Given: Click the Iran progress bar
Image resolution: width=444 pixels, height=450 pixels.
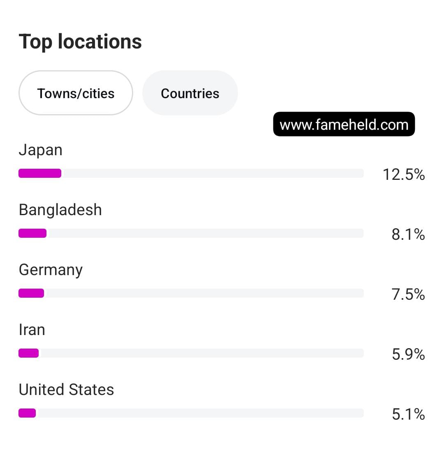Looking at the screenshot, I should [191, 353].
